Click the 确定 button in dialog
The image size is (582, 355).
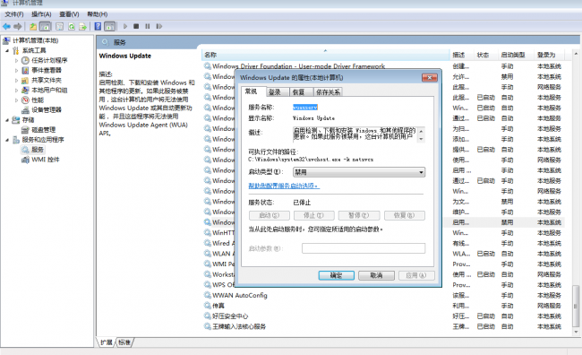click(x=337, y=275)
